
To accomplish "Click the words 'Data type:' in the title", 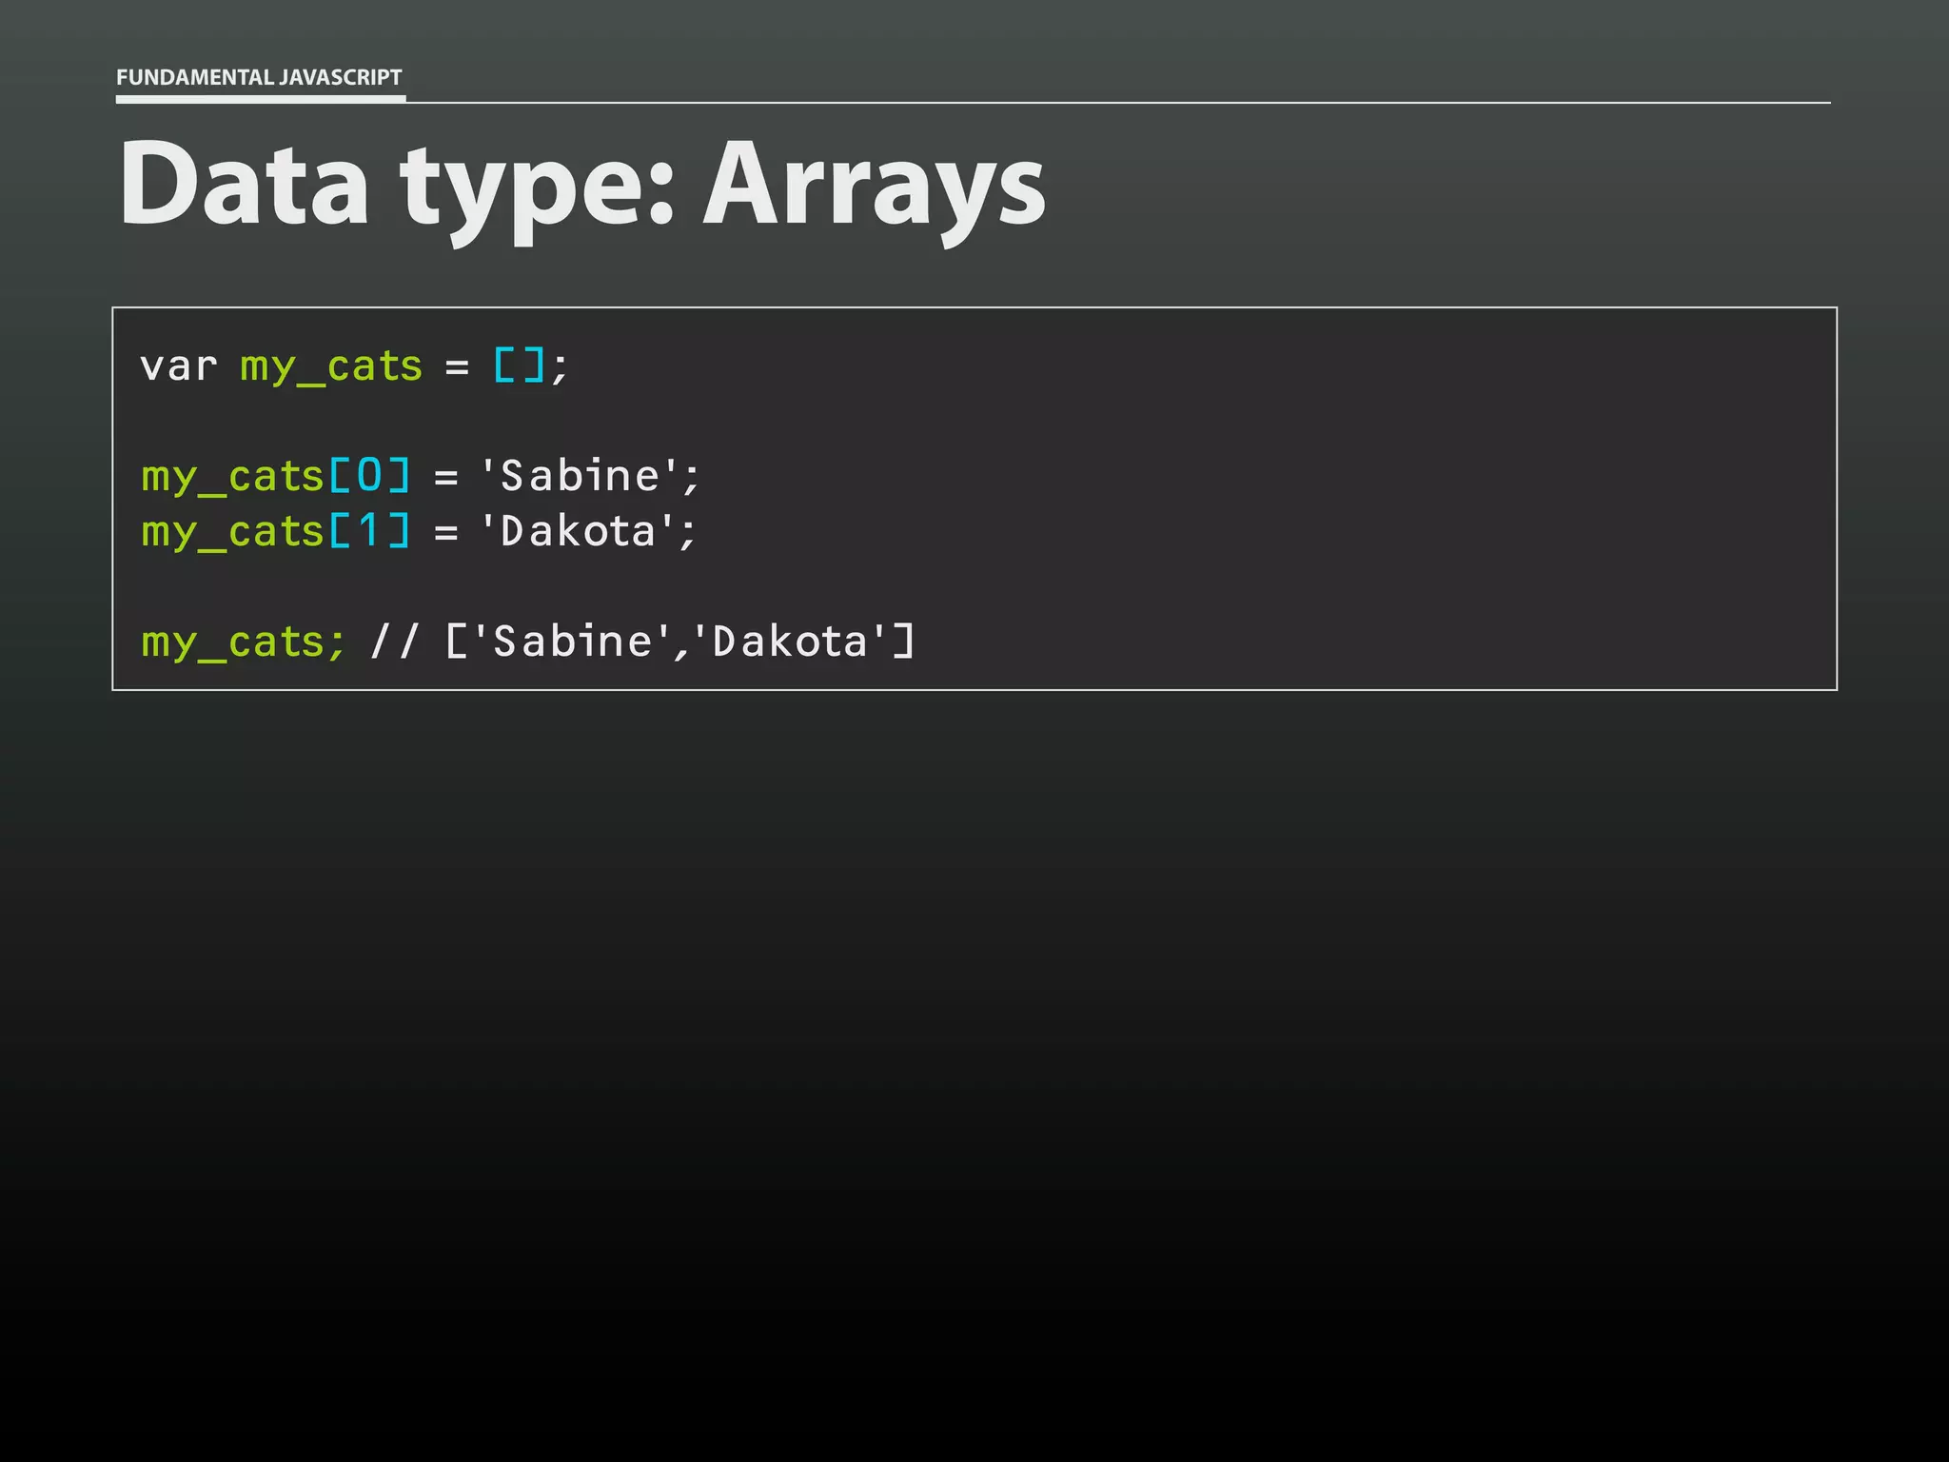I will click(397, 184).
